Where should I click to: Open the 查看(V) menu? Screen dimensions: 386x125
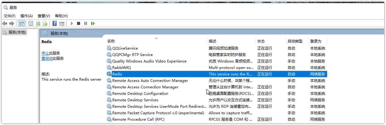[x=44, y=16]
